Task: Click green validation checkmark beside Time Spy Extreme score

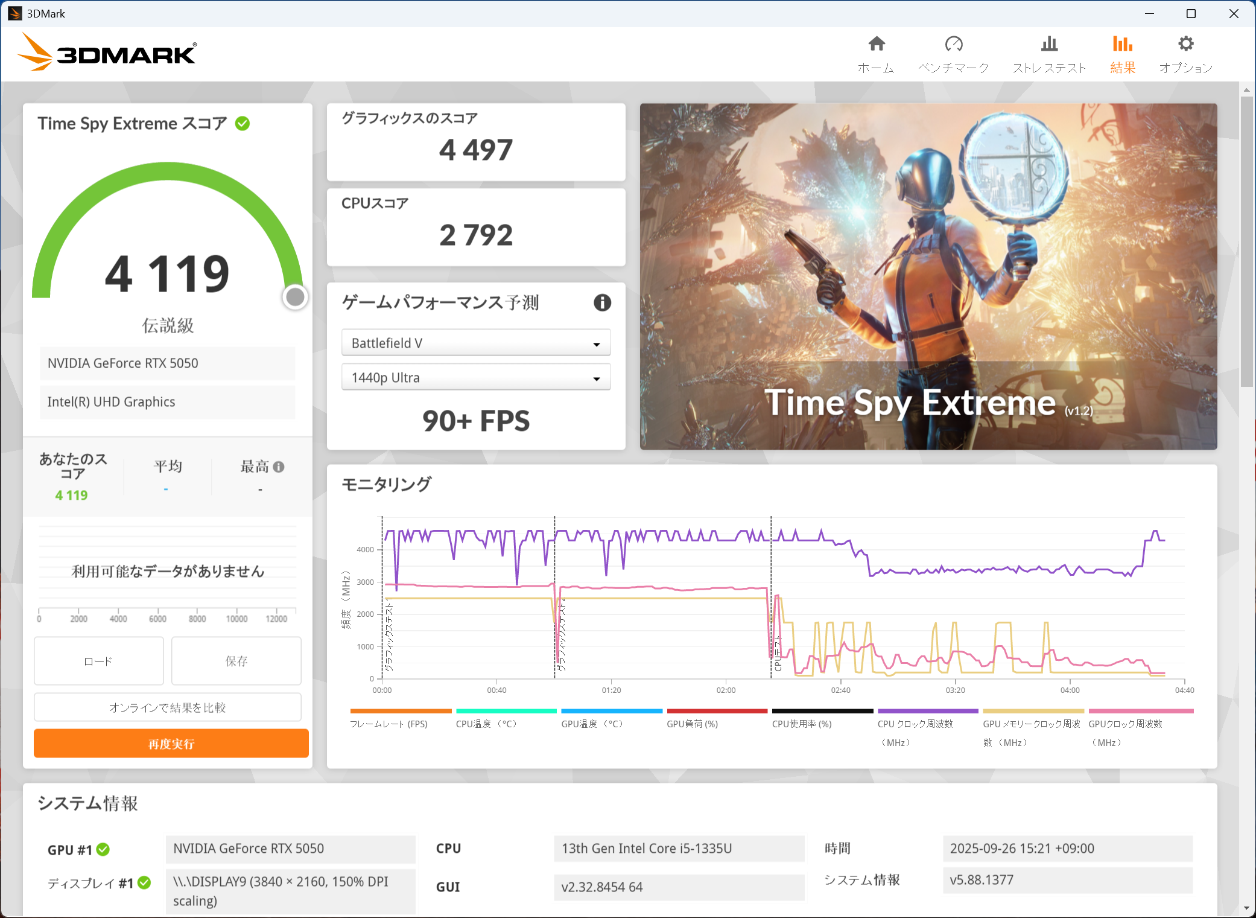Action: click(x=243, y=124)
